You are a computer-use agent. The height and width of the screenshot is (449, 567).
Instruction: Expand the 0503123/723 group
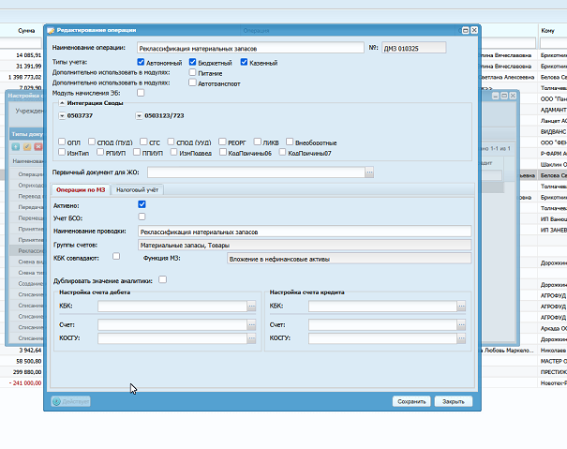tap(139, 116)
